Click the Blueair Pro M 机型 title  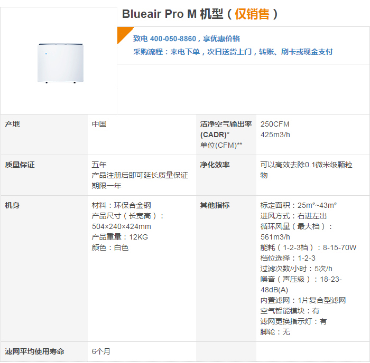(x=200, y=14)
